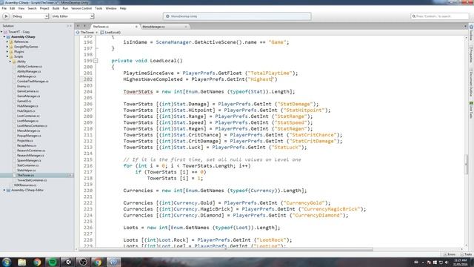Collapse the Scripts folder
The height and width of the screenshot is (267, 474).
(7, 56)
